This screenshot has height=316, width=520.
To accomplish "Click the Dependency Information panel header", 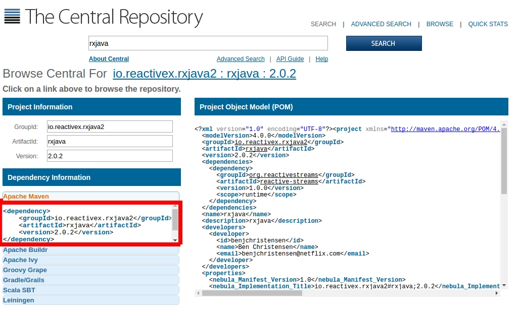I will pyautogui.click(x=91, y=177).
